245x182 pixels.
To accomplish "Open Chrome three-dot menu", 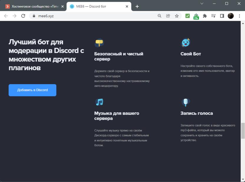I will click(x=239, y=16).
